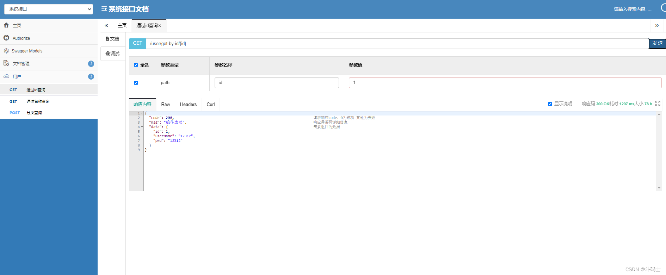Collapse JSON root at line 1
The height and width of the screenshot is (275, 666).
tap(142, 113)
